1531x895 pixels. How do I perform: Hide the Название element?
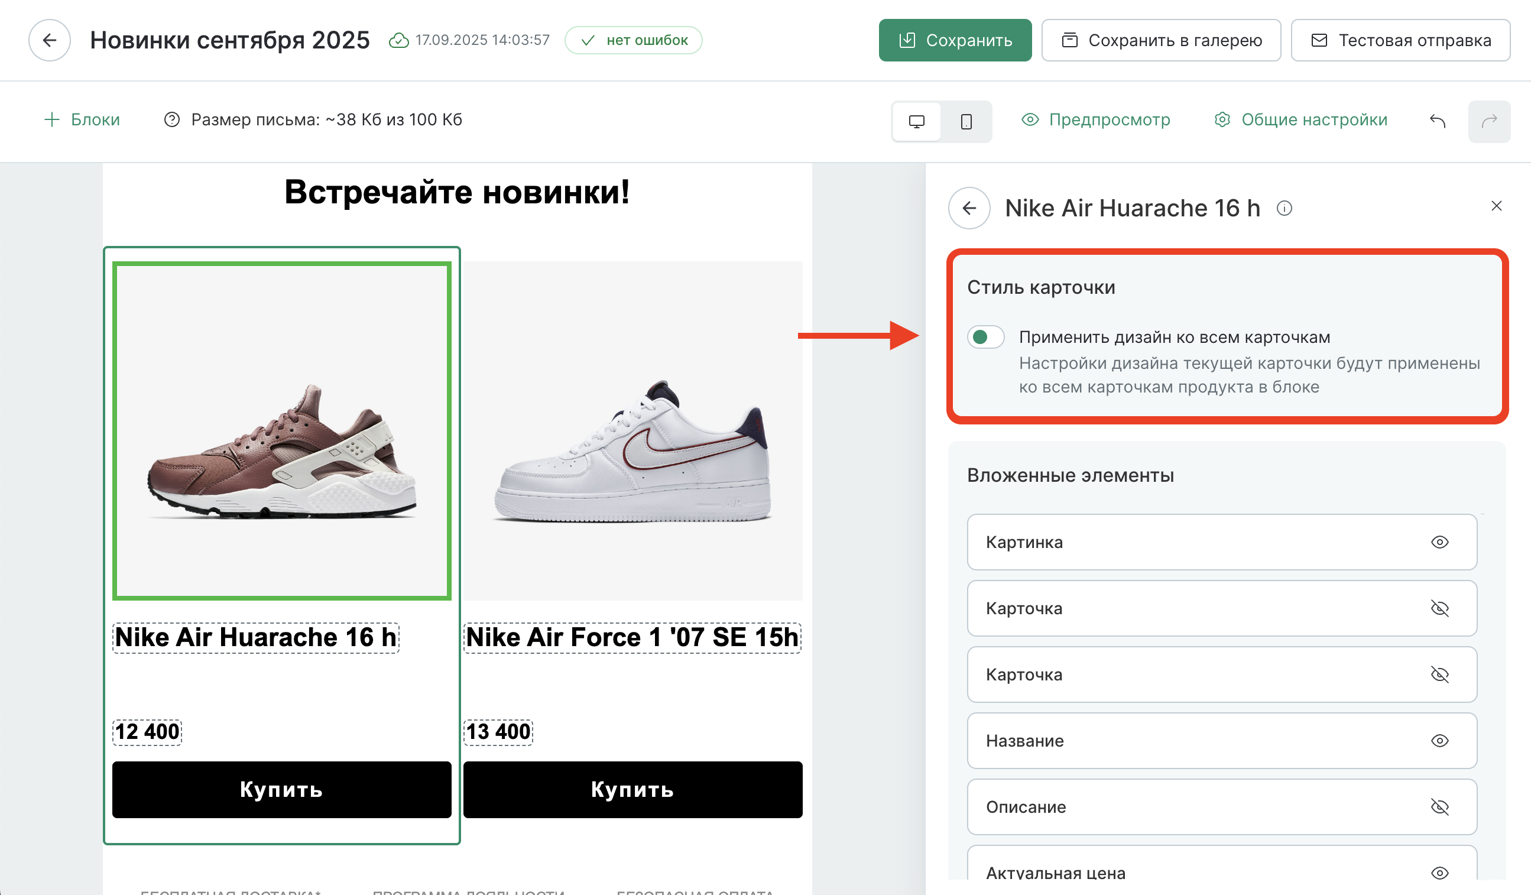pos(1439,741)
